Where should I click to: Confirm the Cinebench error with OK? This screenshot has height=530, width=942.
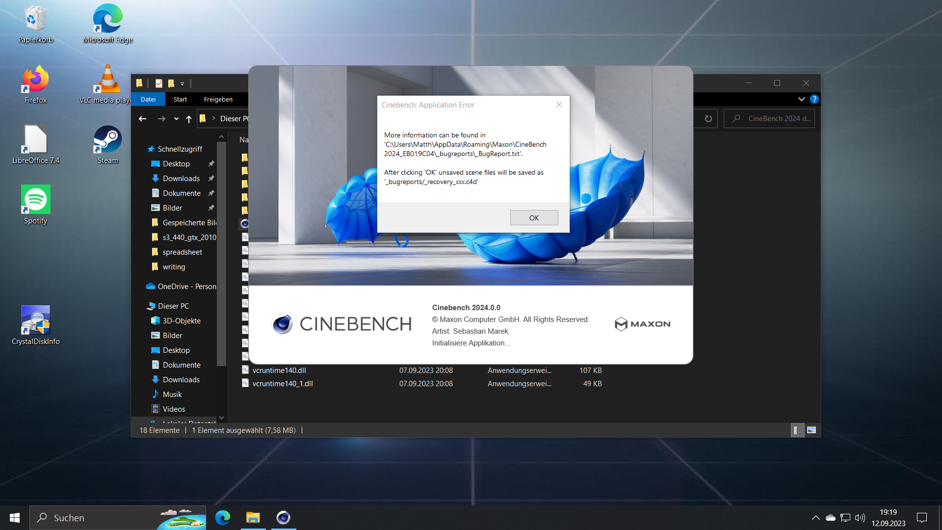coord(534,217)
